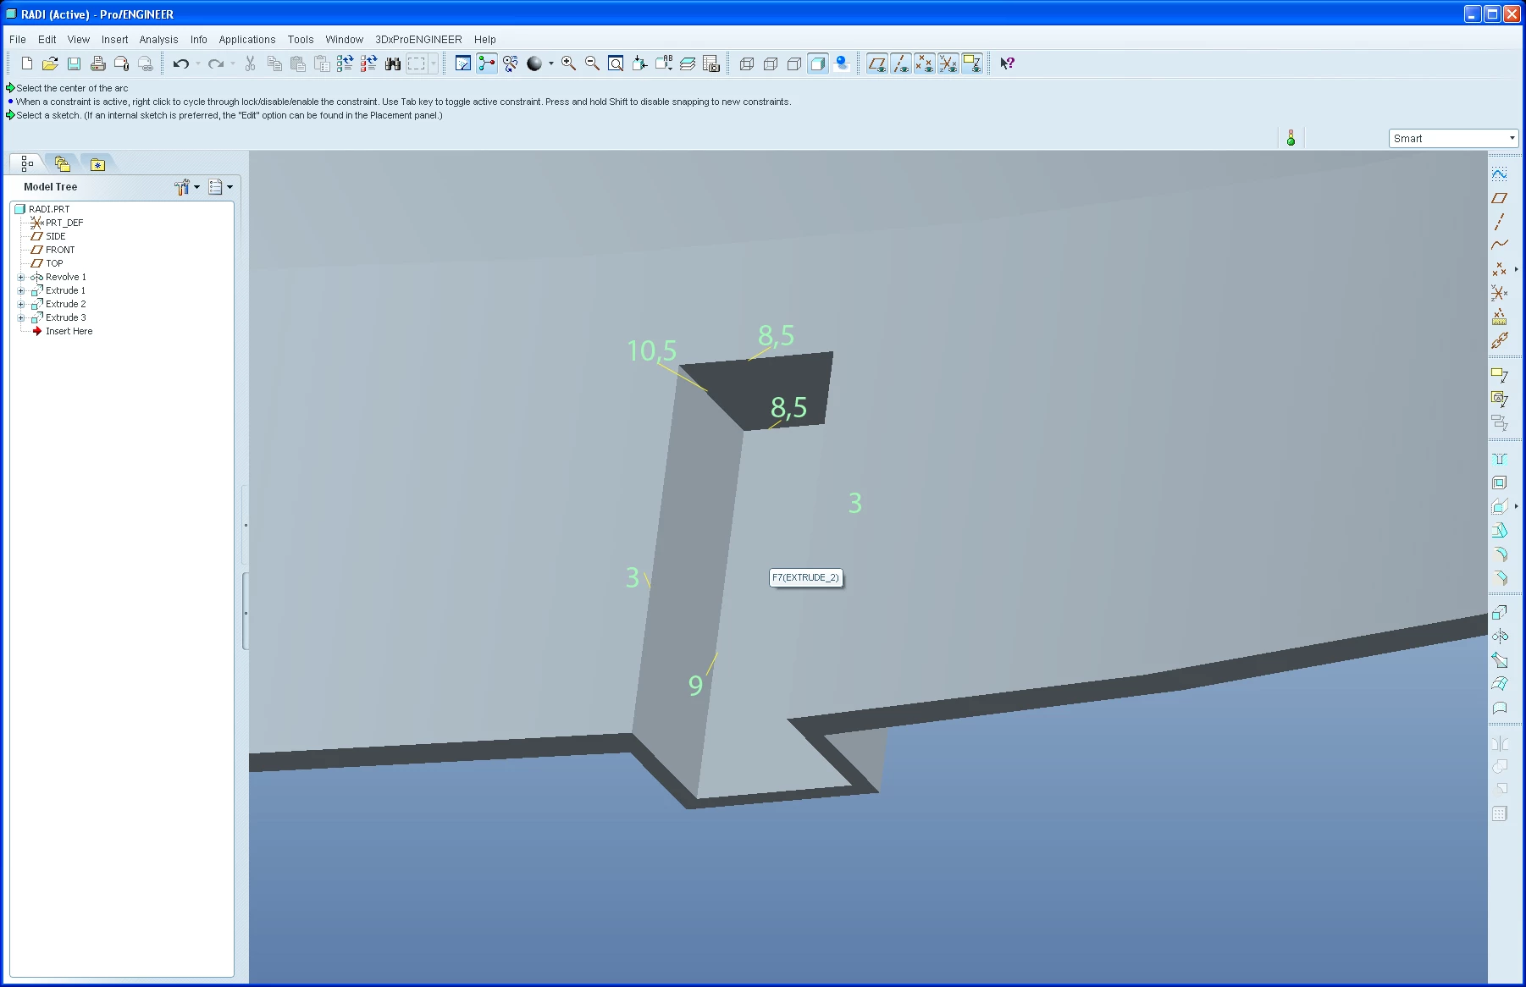
Task: Create a new file with New icon
Action: click(27, 63)
